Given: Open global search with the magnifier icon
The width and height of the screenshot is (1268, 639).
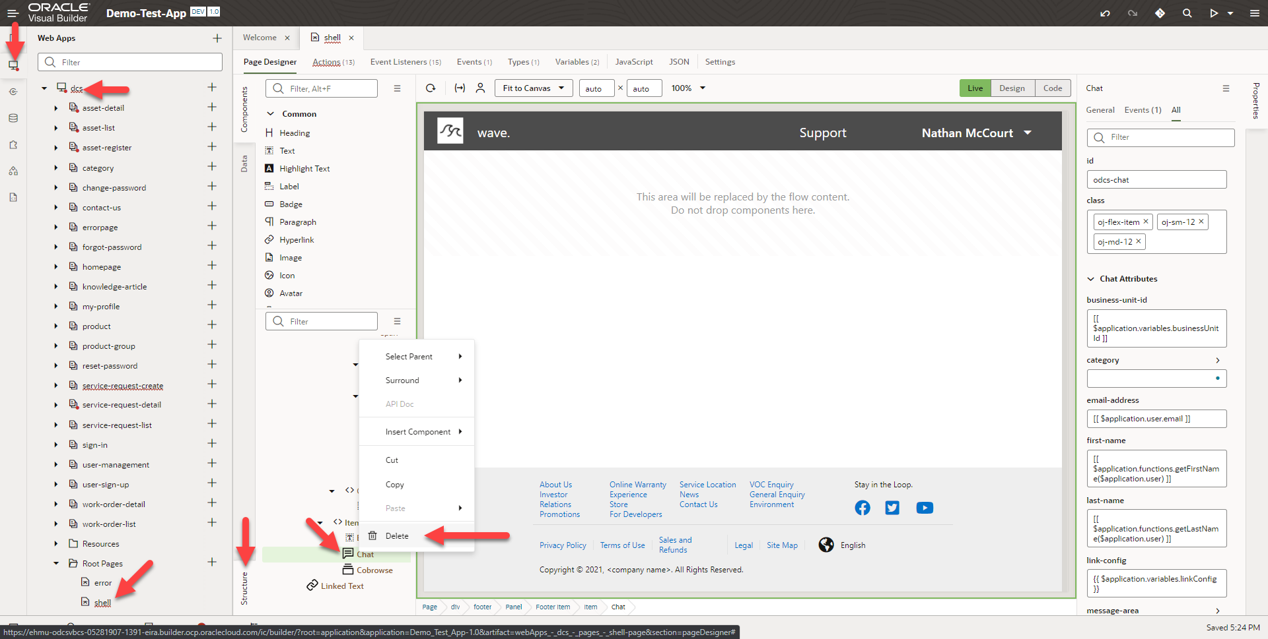Looking at the screenshot, I should click(x=1187, y=13).
